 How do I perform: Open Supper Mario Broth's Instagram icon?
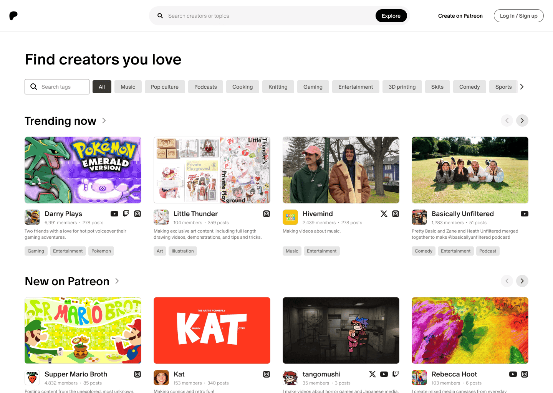click(137, 374)
